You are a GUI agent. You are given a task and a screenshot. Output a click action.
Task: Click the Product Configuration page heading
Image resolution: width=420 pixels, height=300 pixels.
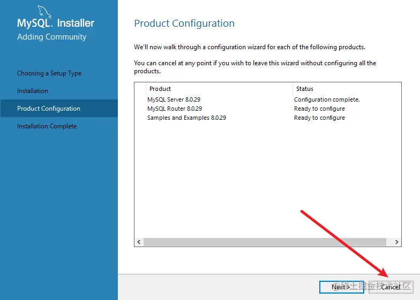coord(184,24)
